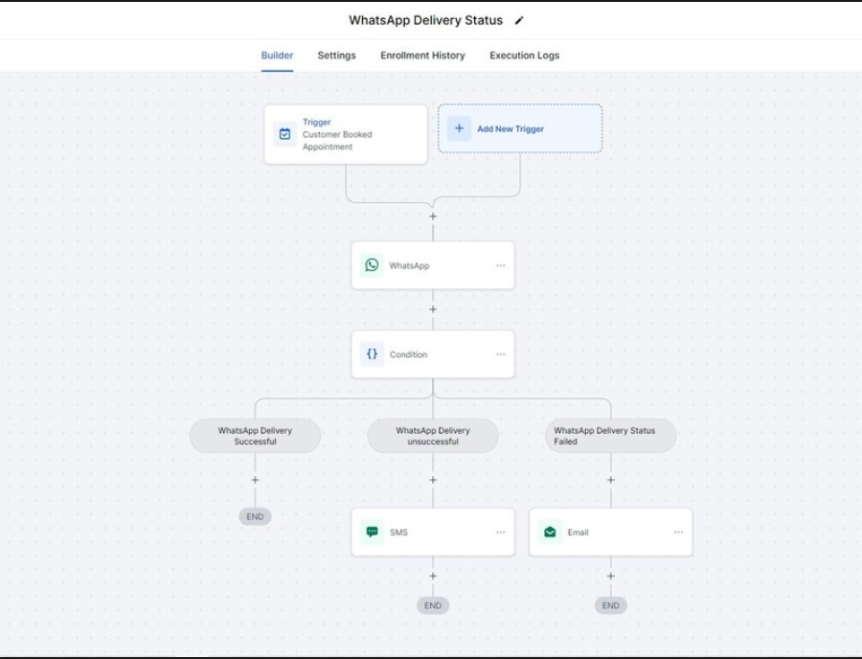Image resolution: width=862 pixels, height=659 pixels.
Task: Edit workflow name with pencil icon
Action: [519, 20]
